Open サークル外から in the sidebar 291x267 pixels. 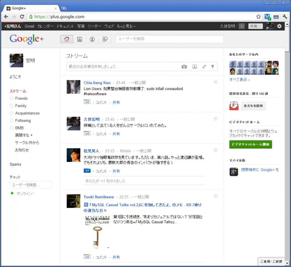point(27,143)
